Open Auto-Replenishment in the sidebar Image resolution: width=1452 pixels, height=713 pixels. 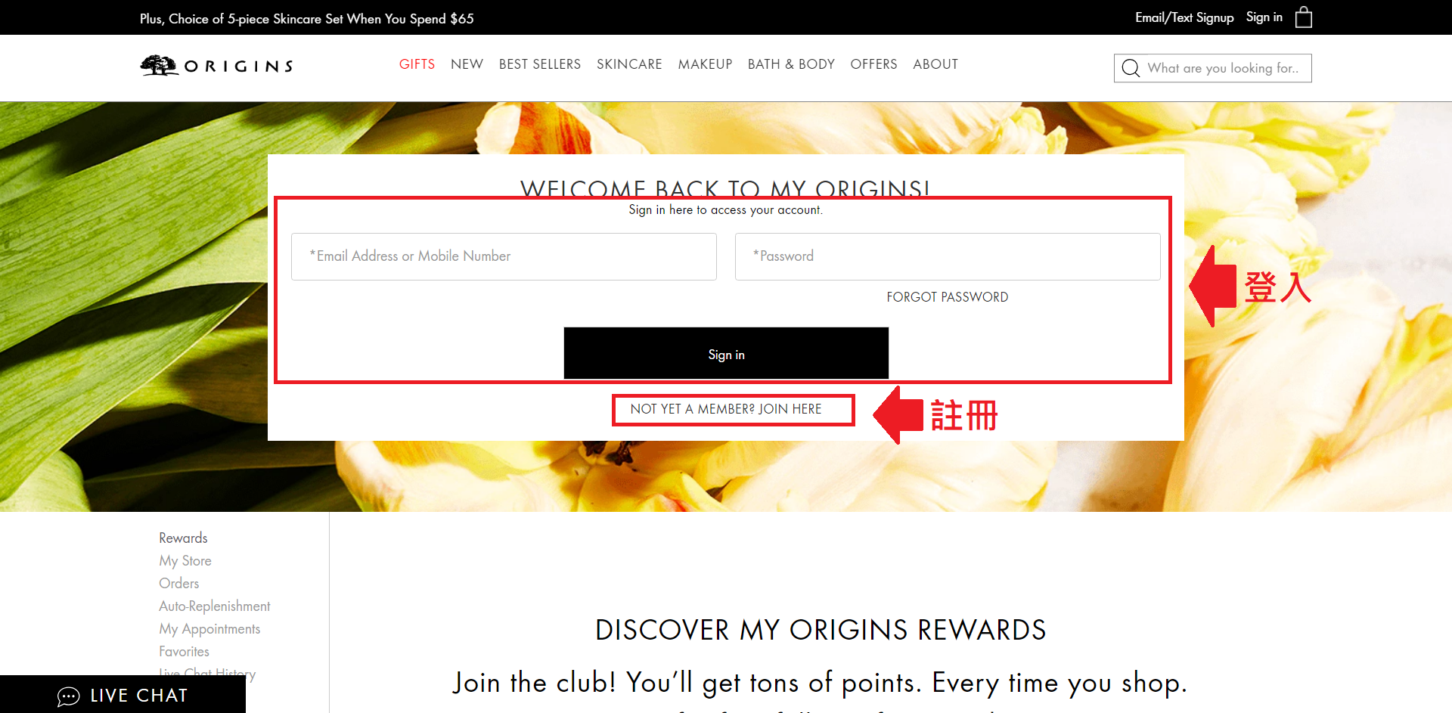coord(215,606)
